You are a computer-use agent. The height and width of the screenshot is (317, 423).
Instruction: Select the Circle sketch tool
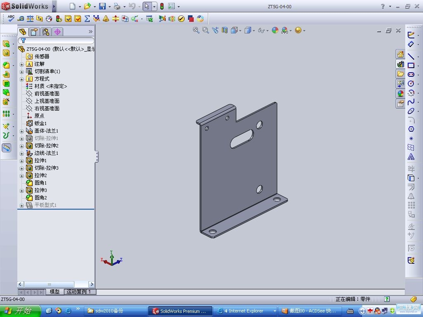click(x=411, y=83)
